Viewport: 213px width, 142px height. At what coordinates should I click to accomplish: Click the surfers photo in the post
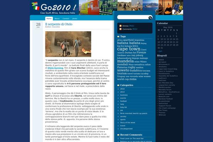68,44
